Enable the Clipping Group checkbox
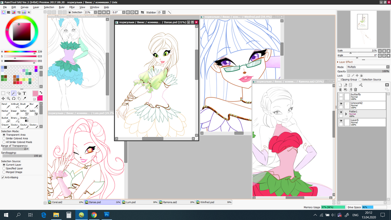This screenshot has width=391, height=220. (339, 79)
